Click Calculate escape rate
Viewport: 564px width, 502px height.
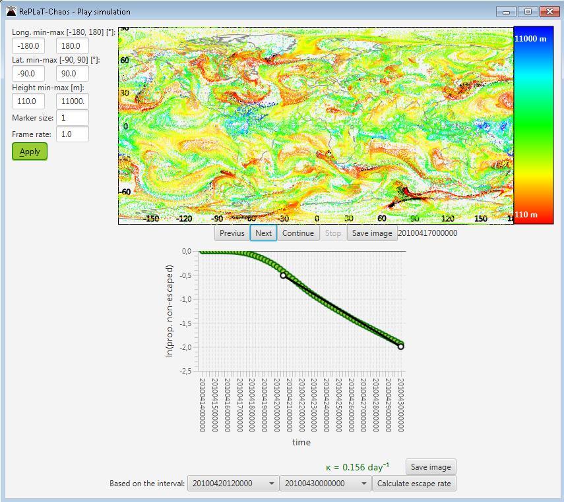pos(414,484)
